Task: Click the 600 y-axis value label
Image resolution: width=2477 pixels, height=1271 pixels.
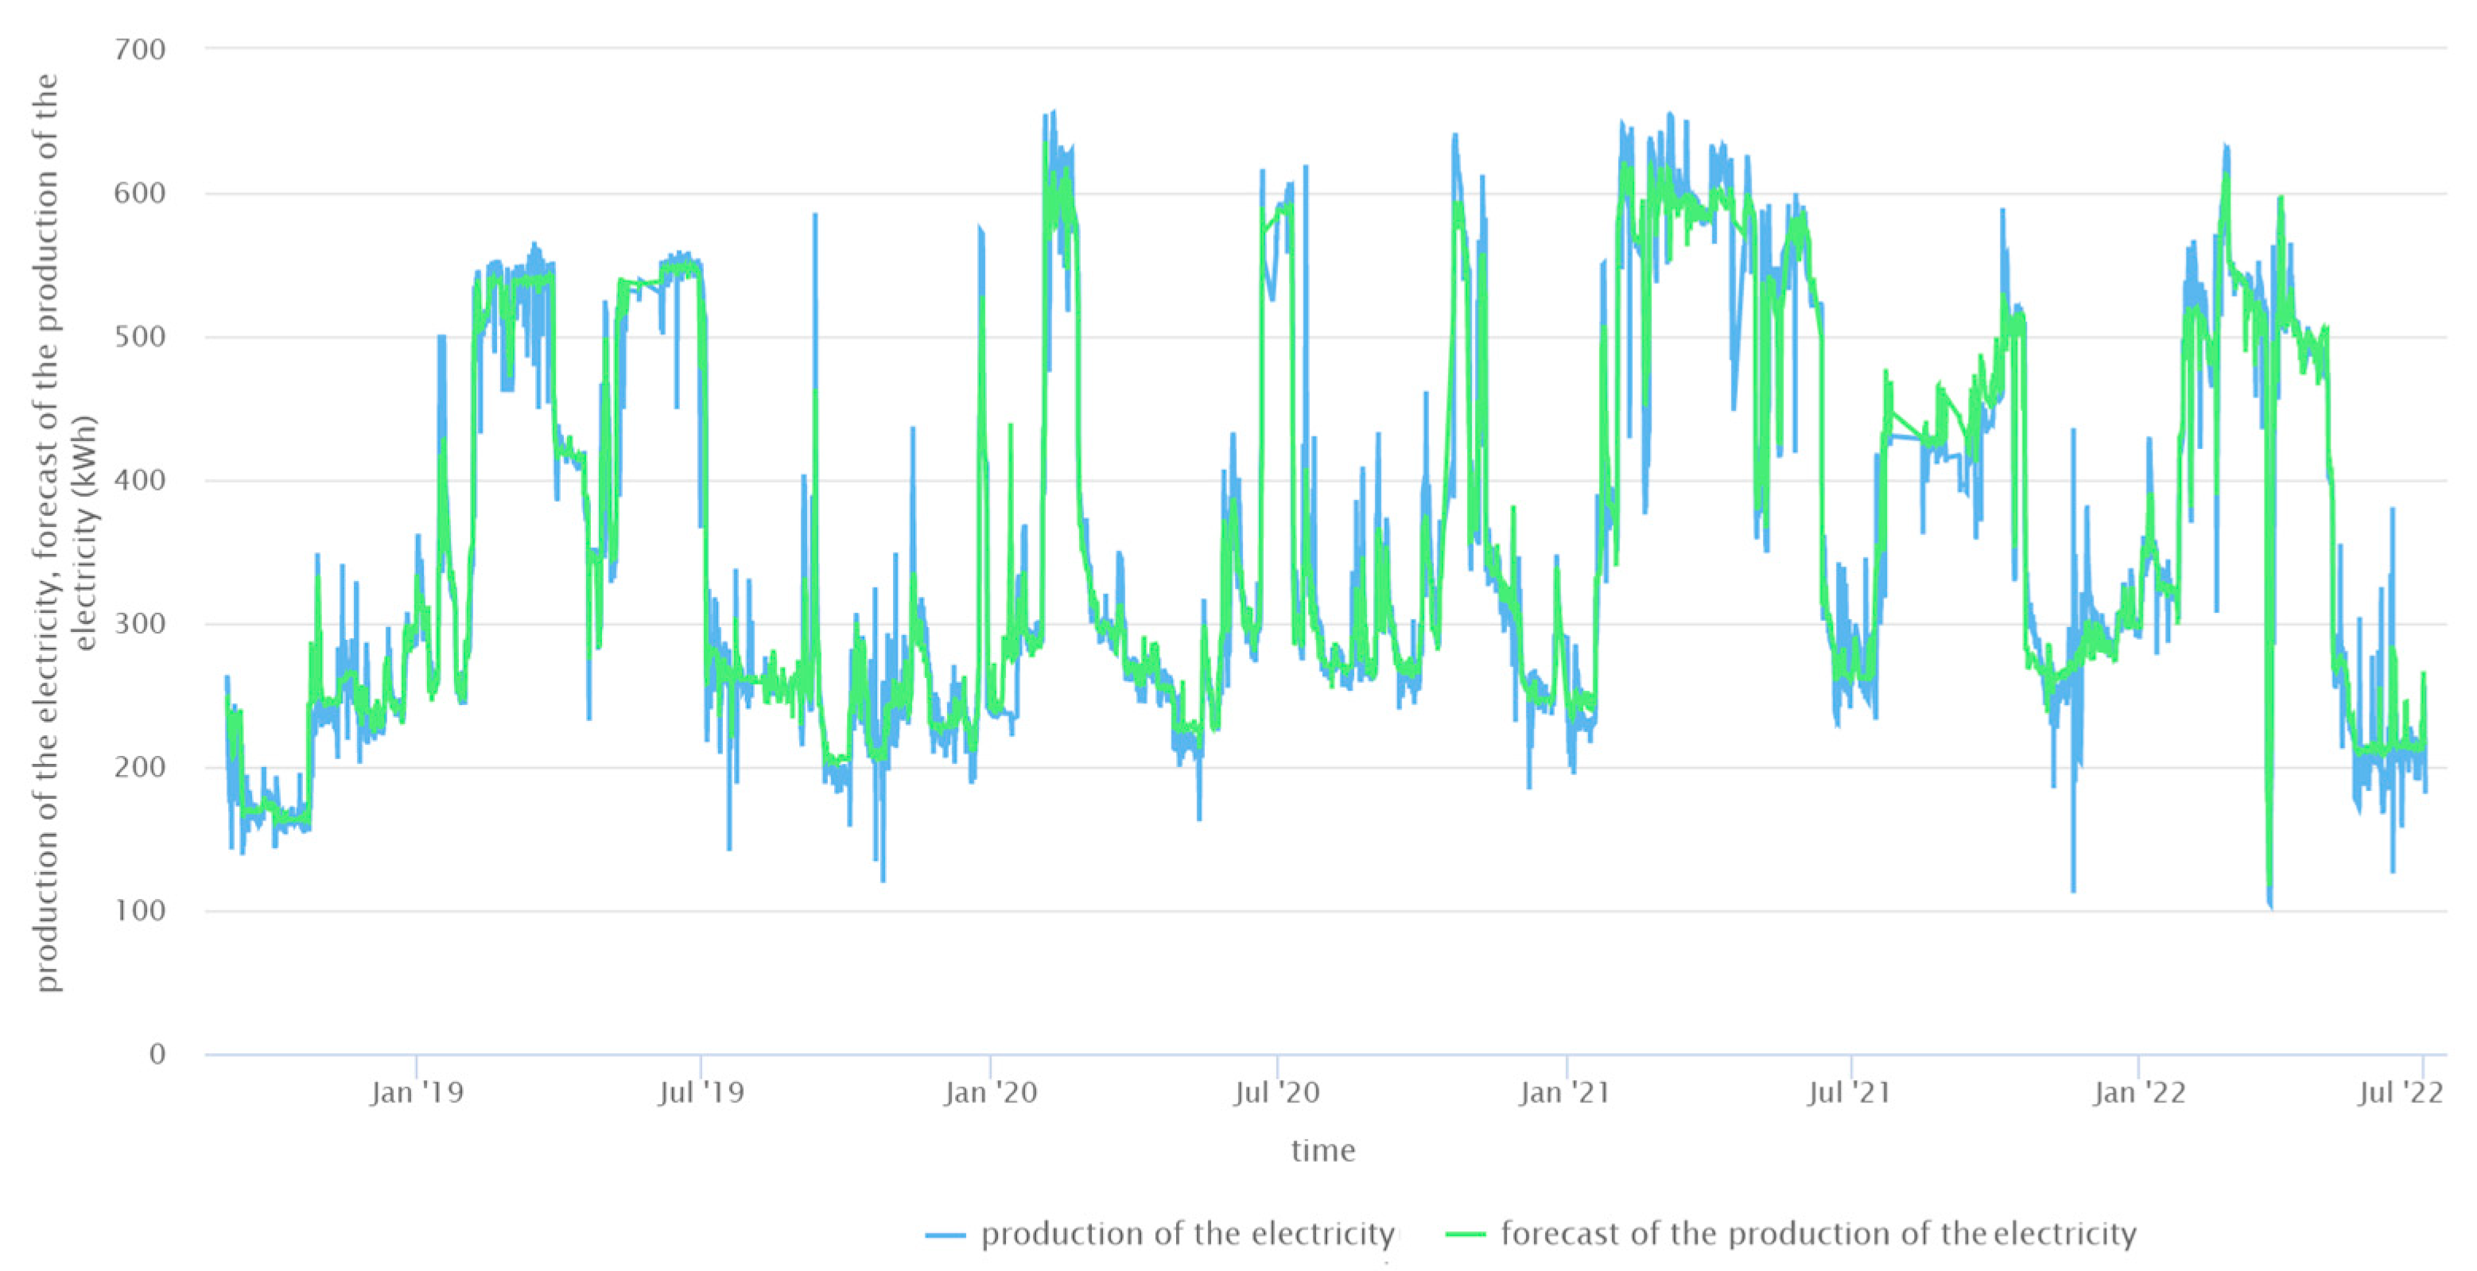Action: [139, 193]
